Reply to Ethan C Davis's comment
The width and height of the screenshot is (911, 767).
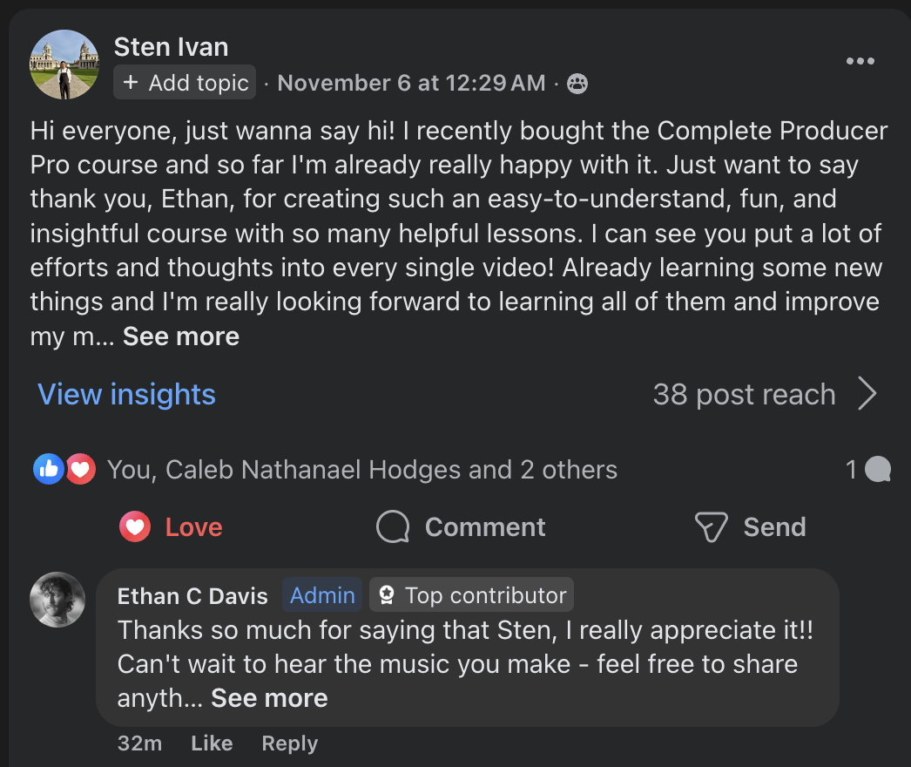[x=289, y=743]
